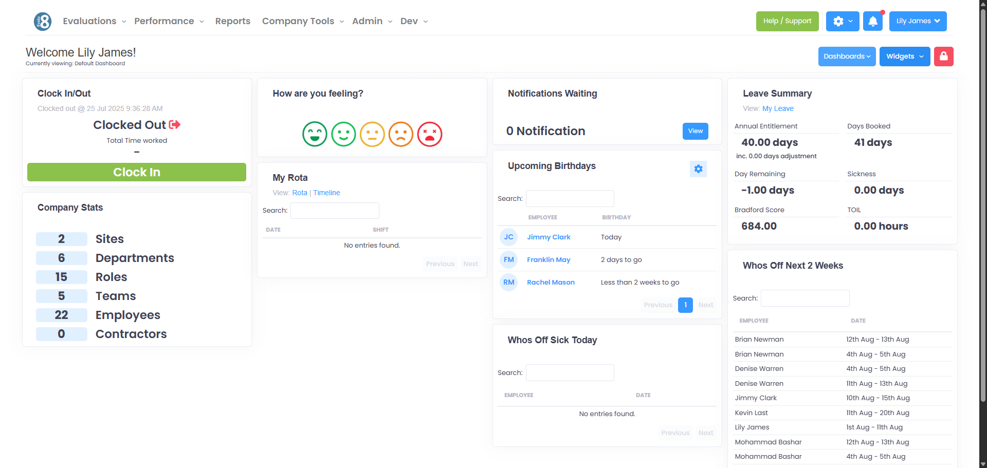Click the Upcoming Birthdays search field
987x468 pixels.
[x=570, y=198]
